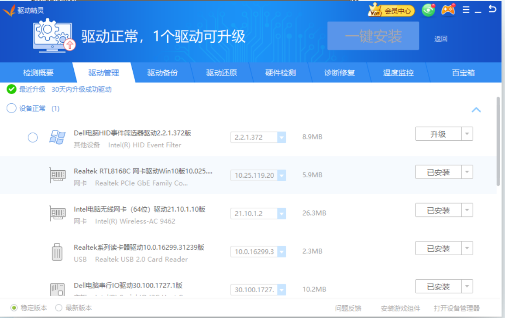Click the Realtek card reader USB icon
The width and height of the screenshot is (505, 318).
[57, 252]
